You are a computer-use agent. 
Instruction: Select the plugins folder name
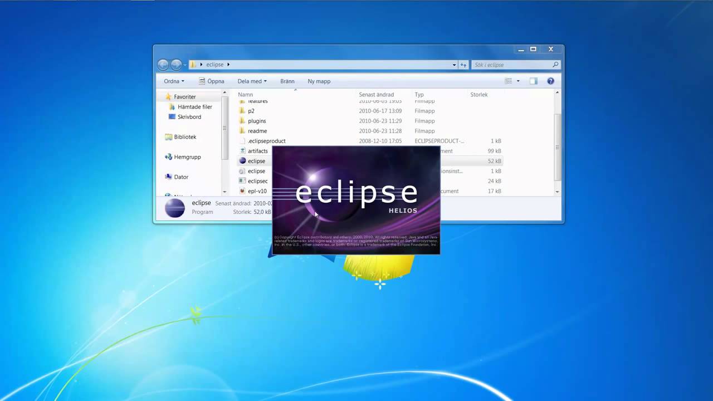click(257, 121)
